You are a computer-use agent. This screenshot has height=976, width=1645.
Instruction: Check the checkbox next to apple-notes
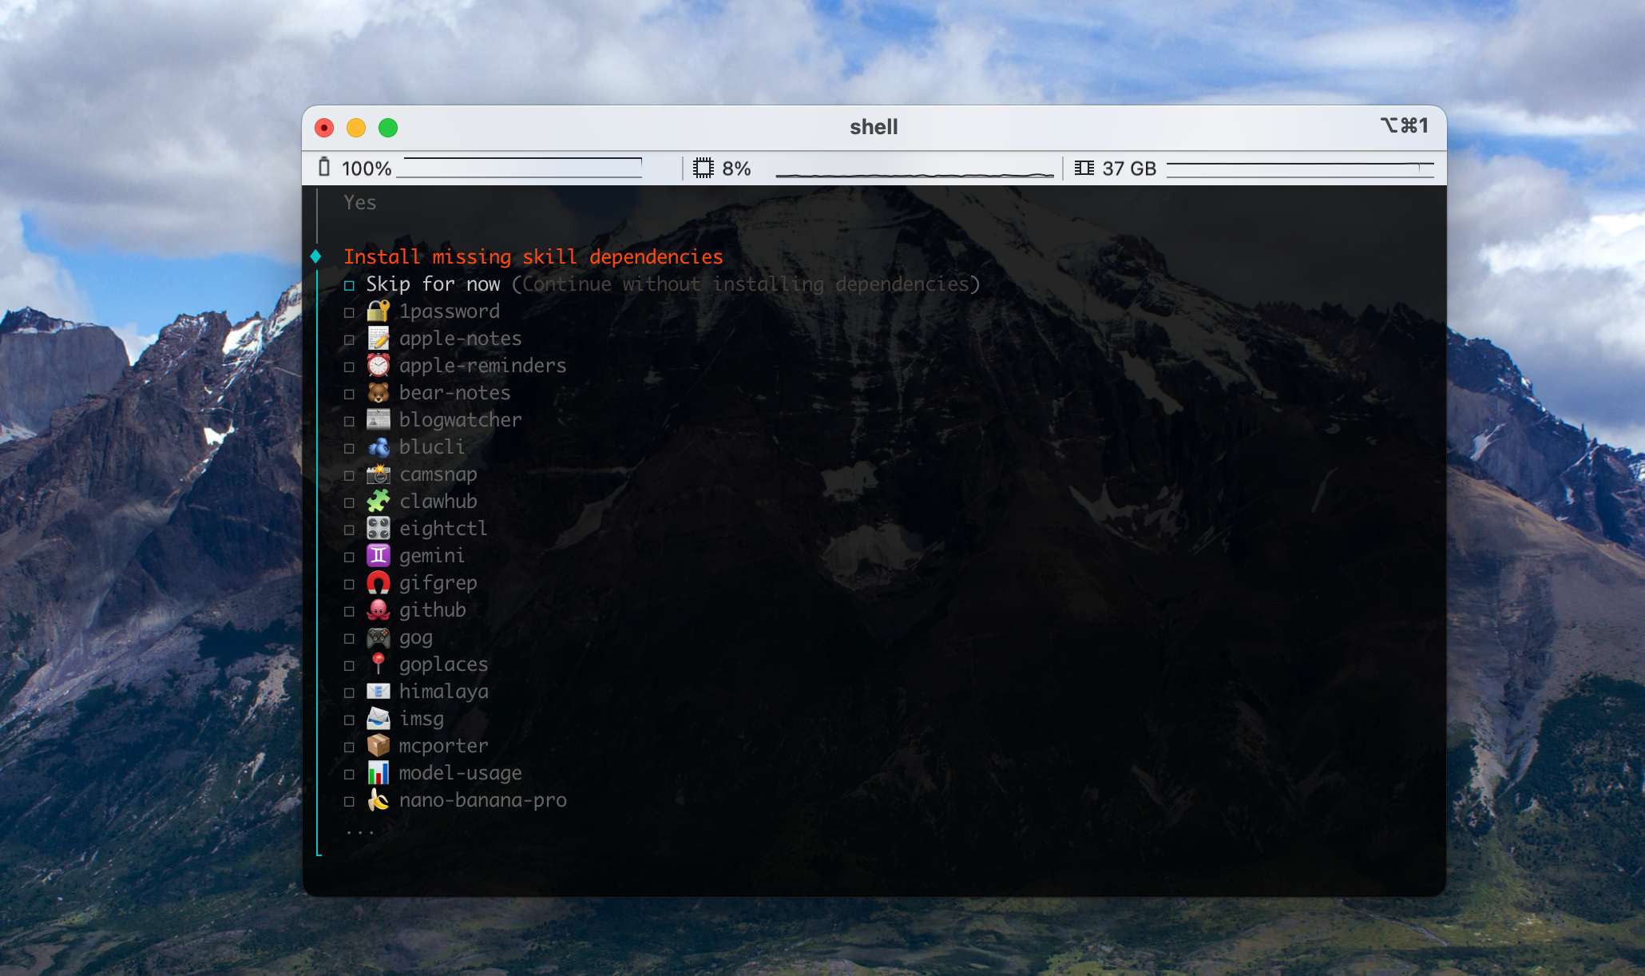[x=349, y=339]
